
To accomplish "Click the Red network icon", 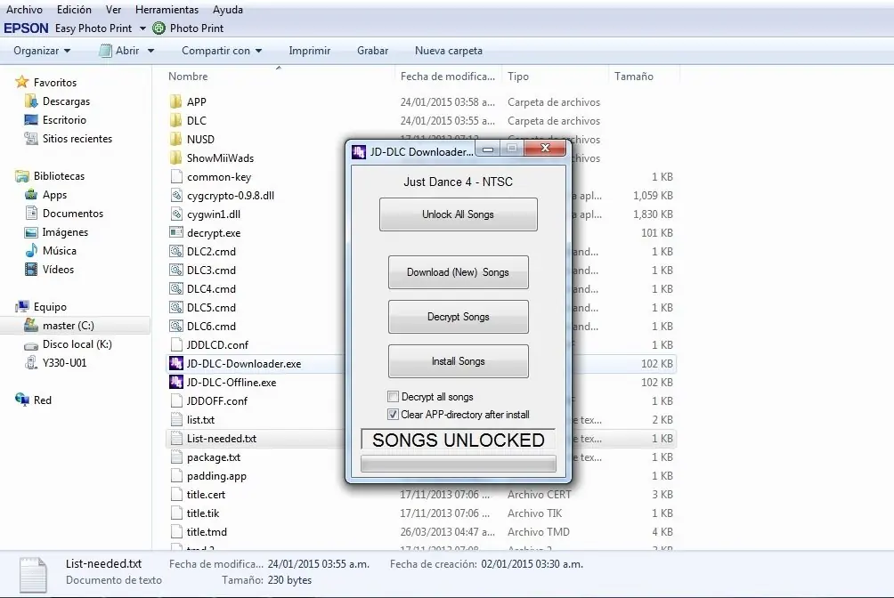I will 21,400.
